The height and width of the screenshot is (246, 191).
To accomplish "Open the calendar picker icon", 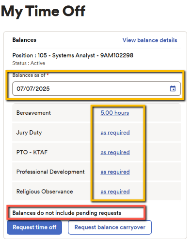I will [173, 88].
